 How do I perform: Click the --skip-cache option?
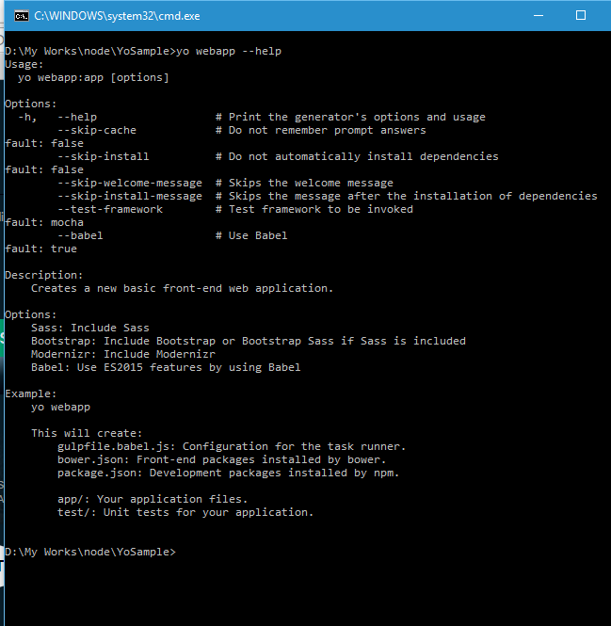point(97,130)
